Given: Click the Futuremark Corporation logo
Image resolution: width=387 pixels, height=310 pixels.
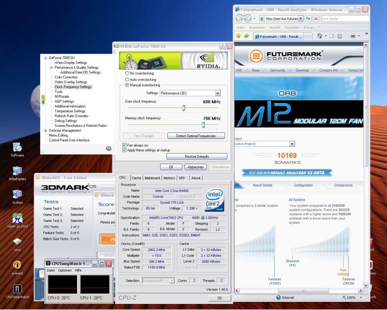Looking at the screenshot, I should pyautogui.click(x=286, y=56).
